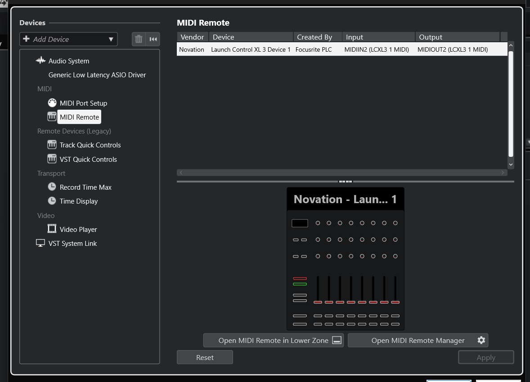This screenshot has width=530, height=382.
Task: Open the Add Device dropdown
Action: click(69, 39)
